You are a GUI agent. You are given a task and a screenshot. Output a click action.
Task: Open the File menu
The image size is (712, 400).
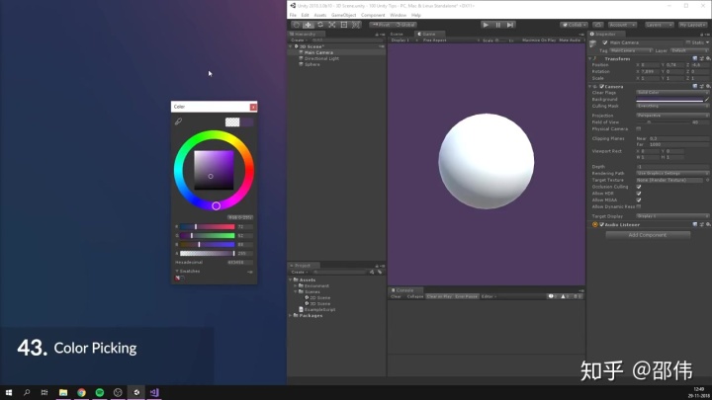(293, 15)
